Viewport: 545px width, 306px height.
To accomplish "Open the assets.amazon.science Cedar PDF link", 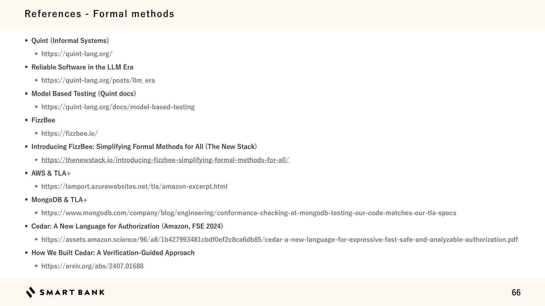I will [x=279, y=240].
